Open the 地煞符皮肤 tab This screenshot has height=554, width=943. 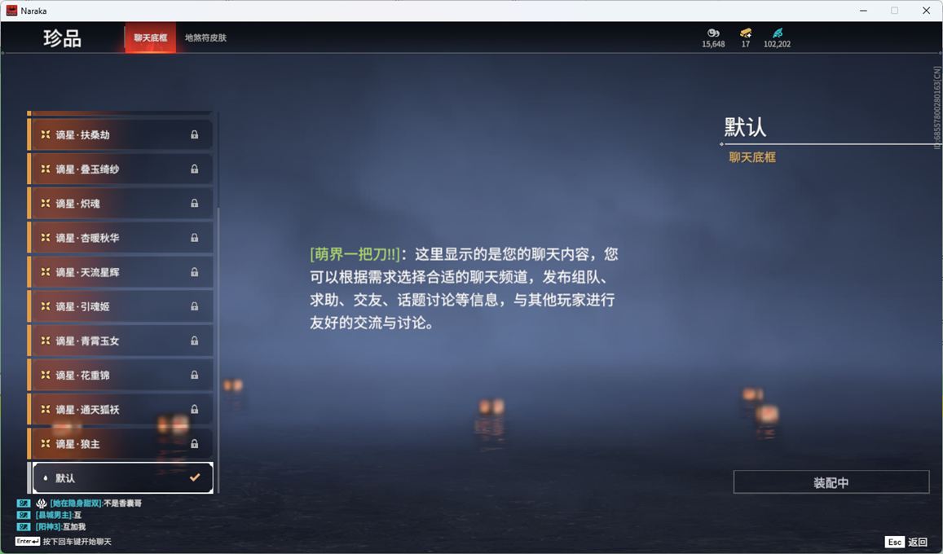tap(205, 37)
